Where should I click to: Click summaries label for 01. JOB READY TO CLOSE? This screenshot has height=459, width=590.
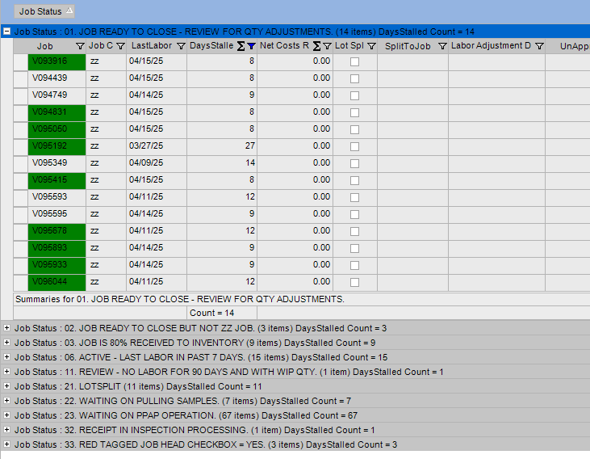(x=180, y=299)
